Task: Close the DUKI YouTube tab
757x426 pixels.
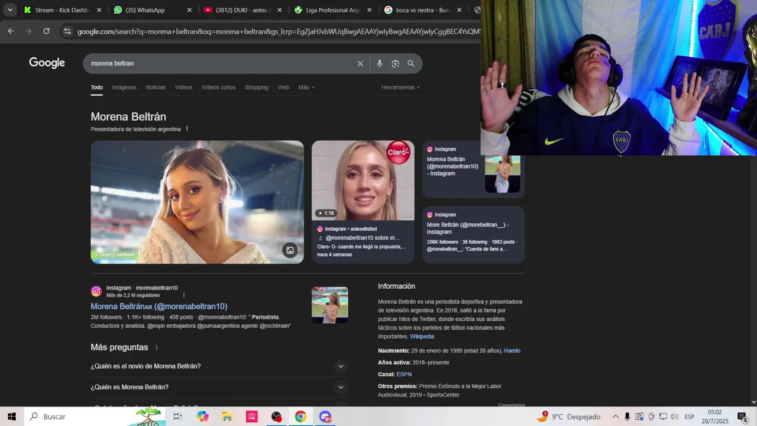Action: click(280, 10)
